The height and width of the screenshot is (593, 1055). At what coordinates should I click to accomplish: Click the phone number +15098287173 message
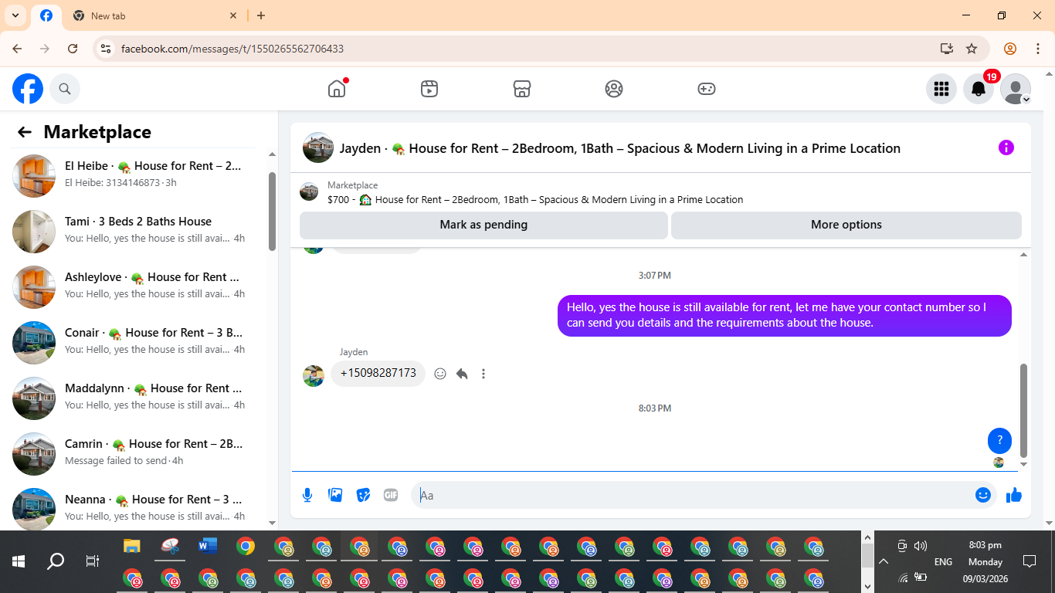(x=378, y=373)
